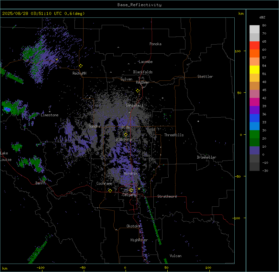This screenshot has height=272, width=279.
Task: Select the purple 39–36 dBZ legend band
Action: tap(254, 110)
